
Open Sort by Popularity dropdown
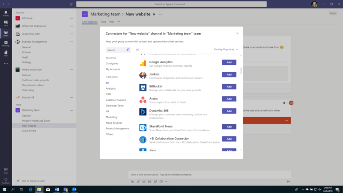point(231,50)
